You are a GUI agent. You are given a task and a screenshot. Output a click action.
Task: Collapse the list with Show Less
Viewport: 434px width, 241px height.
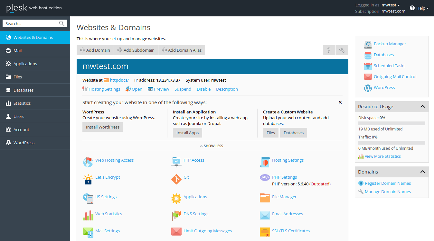coord(212,146)
